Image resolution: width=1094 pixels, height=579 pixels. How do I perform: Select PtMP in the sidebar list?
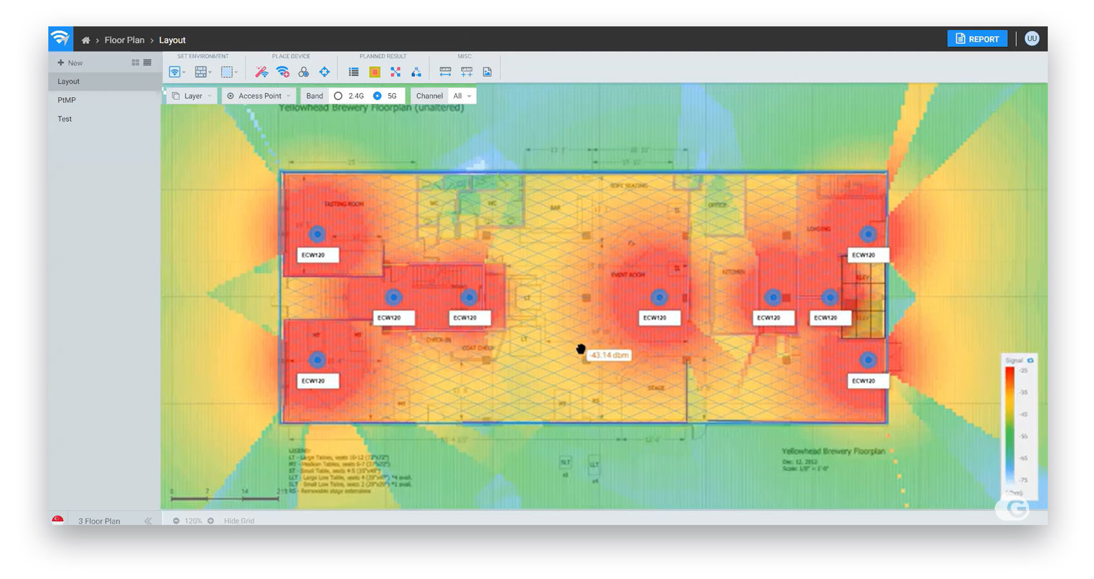point(67,100)
